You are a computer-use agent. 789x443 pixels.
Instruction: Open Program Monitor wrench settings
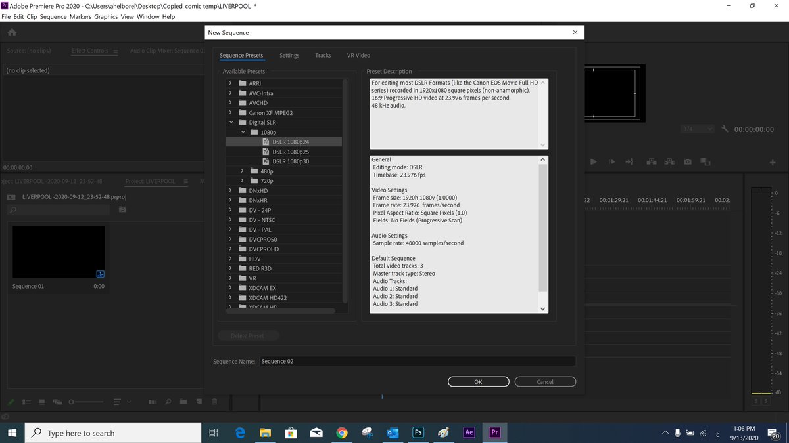click(725, 129)
